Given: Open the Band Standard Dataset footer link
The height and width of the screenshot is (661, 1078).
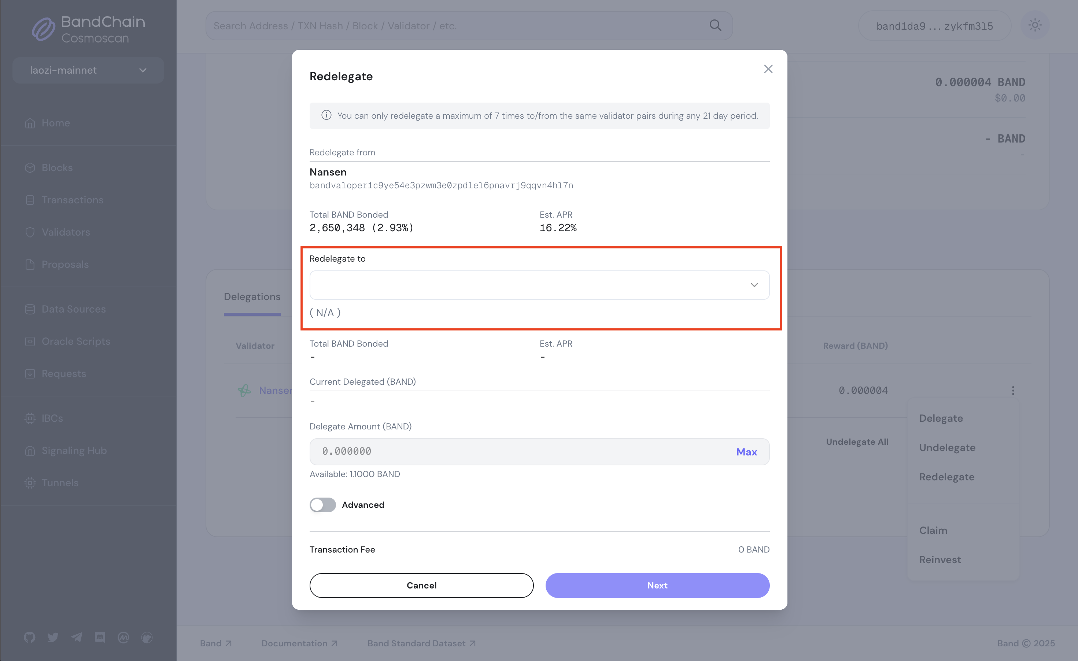Looking at the screenshot, I should [421, 643].
